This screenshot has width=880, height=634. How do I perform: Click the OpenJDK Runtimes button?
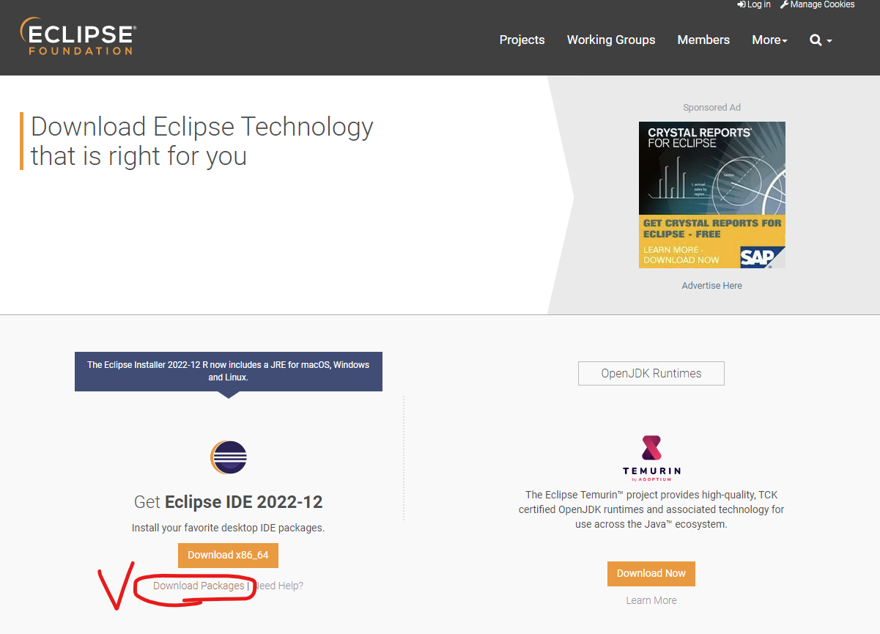[x=651, y=373]
